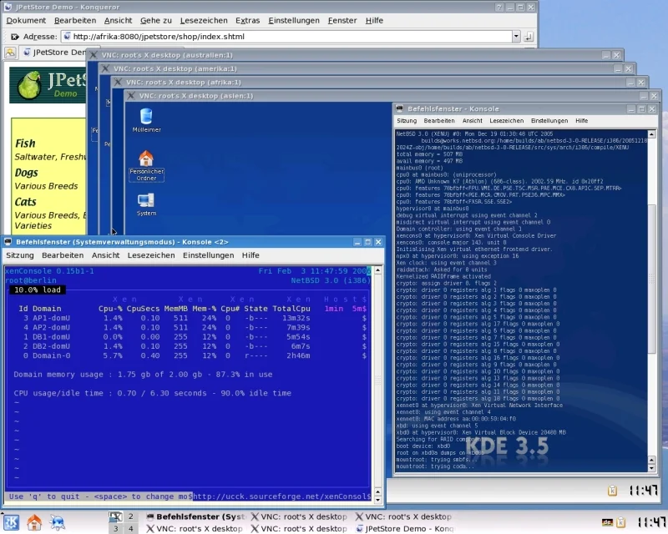Click the 'de' keyboard layout indicator in tray
The width and height of the screenshot is (668, 534).
point(607,522)
